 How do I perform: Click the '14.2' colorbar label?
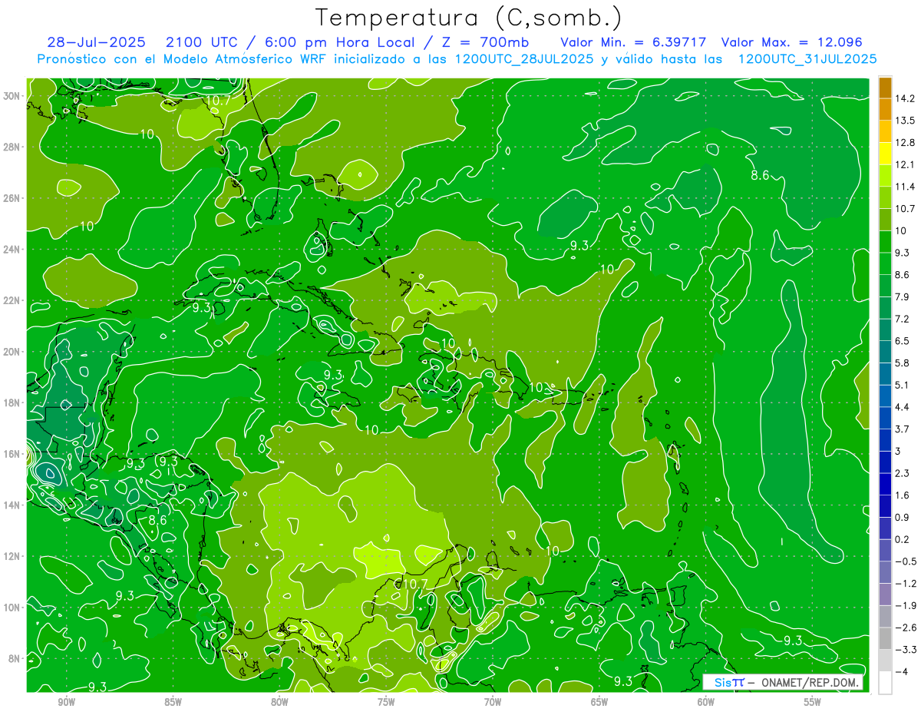tap(906, 98)
